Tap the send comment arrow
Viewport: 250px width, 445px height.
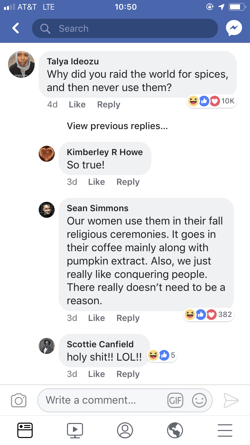pos(231,400)
